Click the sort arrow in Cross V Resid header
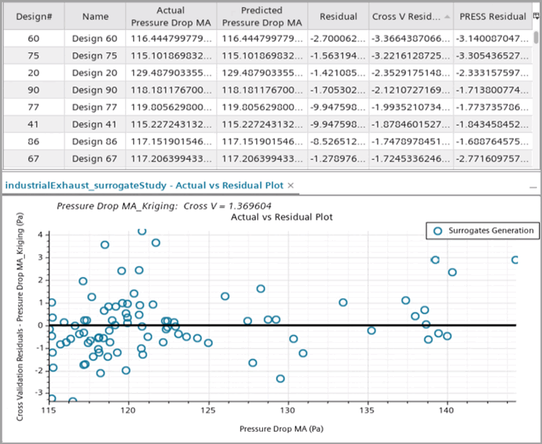The width and height of the screenshot is (542, 444). tap(447, 17)
